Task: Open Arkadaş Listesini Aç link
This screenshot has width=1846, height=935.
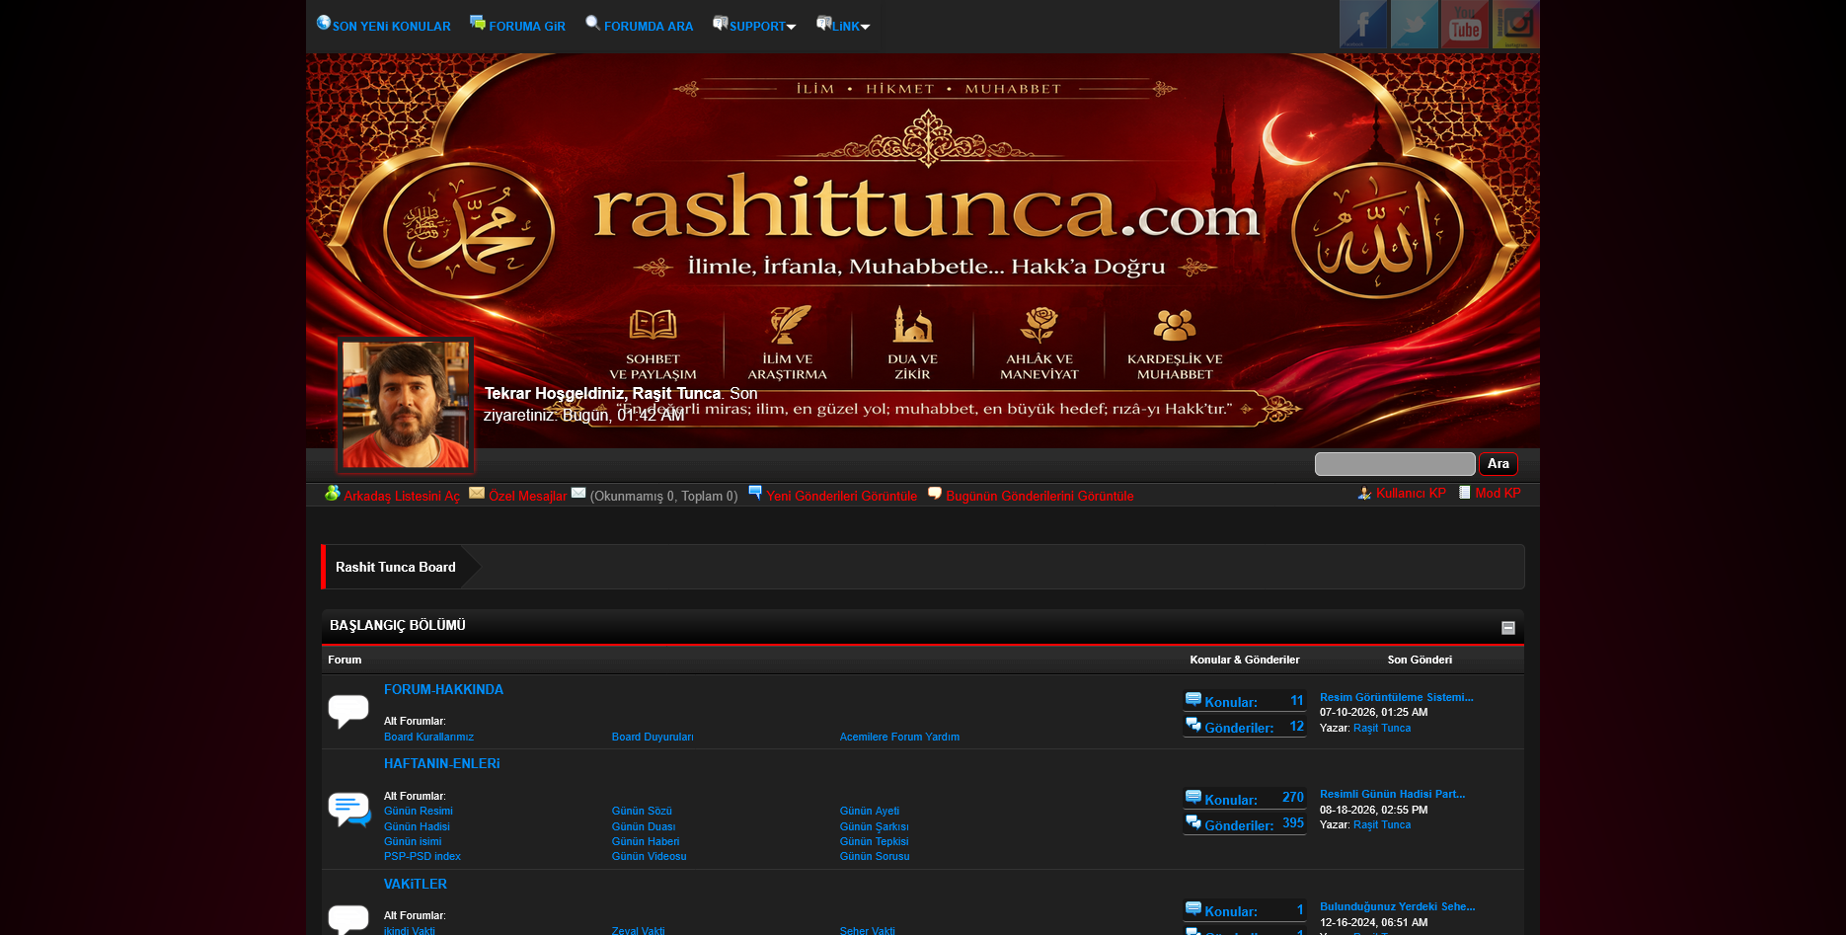Action: tap(402, 497)
